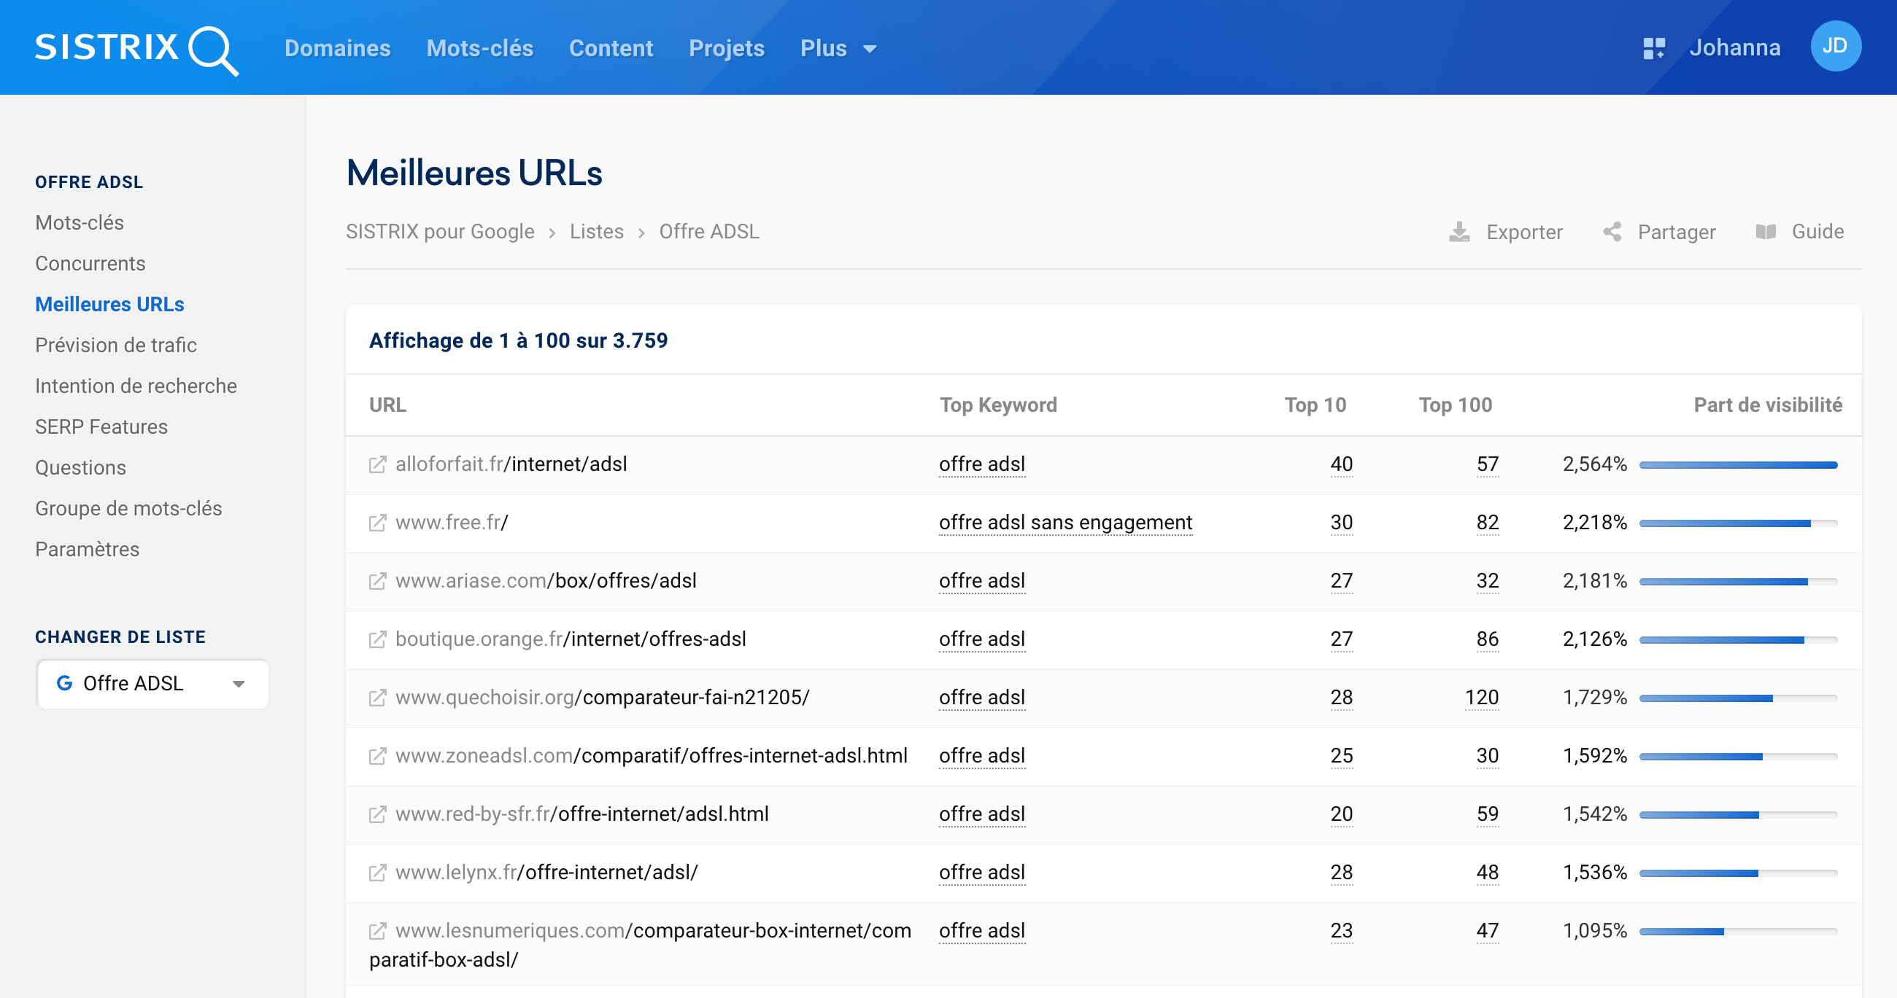Sort by Top 100 column header
Screen dimensions: 1897x998
pyautogui.click(x=1455, y=405)
